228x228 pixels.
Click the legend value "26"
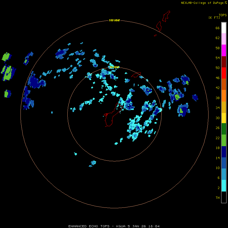tap(218, 128)
